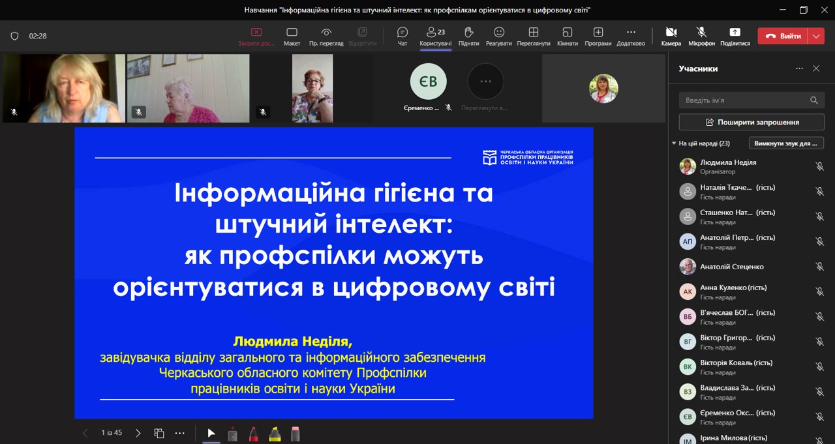Switch to Макет layout menu
This screenshot has width=835, height=444.
coord(292,37)
